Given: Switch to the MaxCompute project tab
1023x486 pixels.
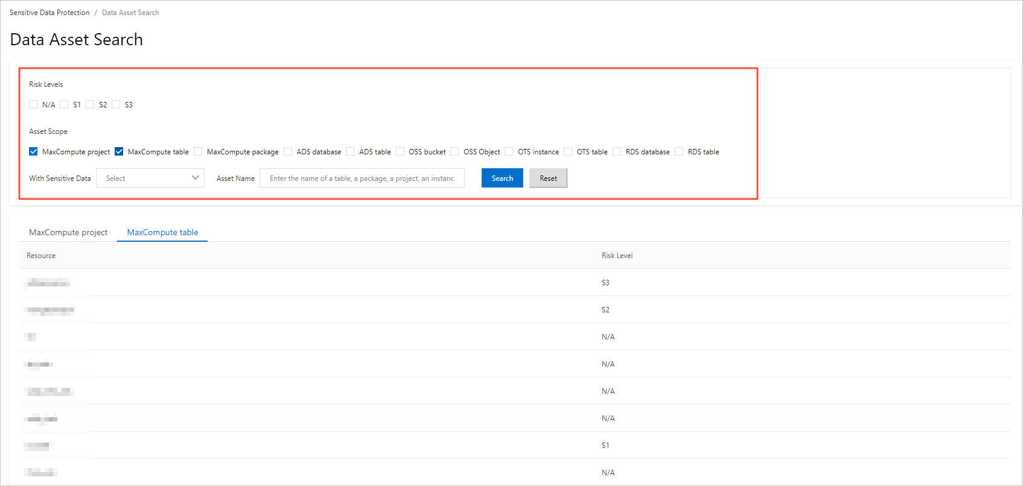Looking at the screenshot, I should (68, 232).
